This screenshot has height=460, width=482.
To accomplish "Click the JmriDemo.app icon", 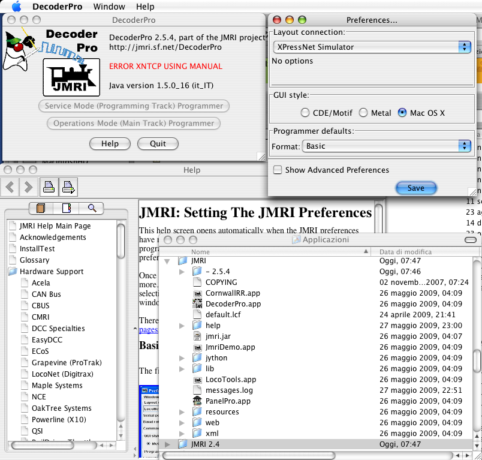I will (197, 347).
